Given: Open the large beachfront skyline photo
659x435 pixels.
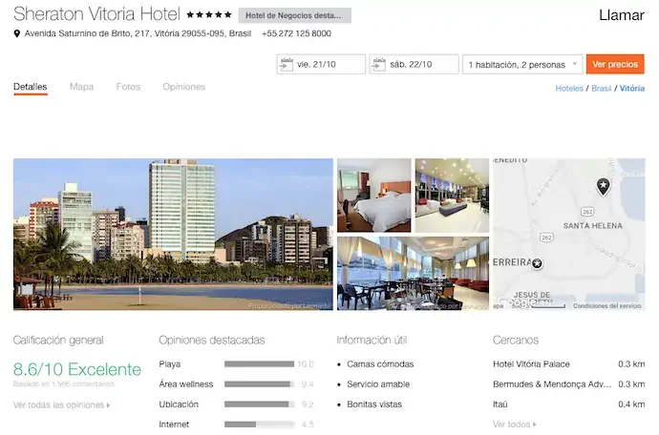Looking at the screenshot, I should click(173, 235).
